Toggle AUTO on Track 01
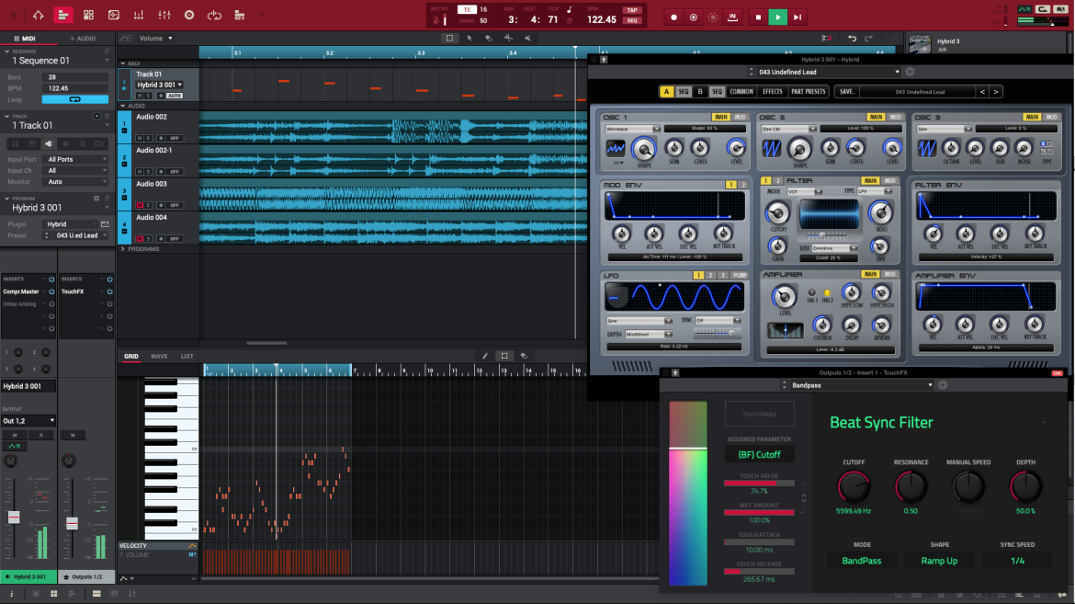 175,97
